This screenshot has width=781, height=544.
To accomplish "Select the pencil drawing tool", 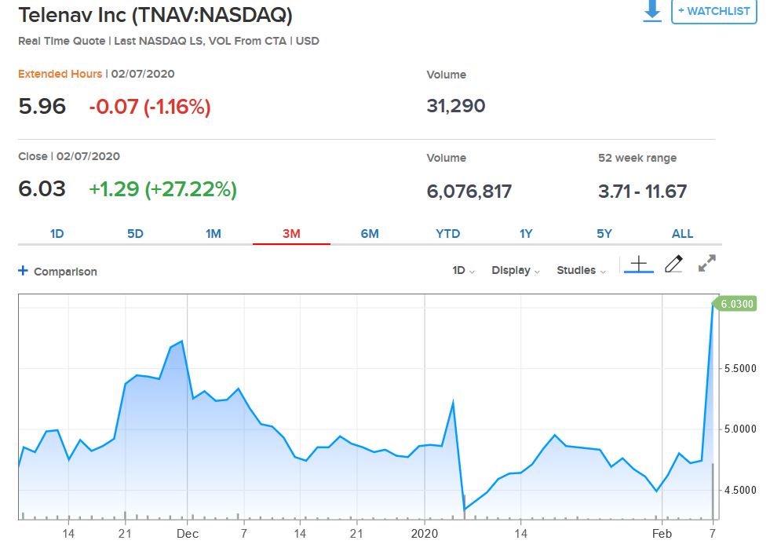I will 673,264.
